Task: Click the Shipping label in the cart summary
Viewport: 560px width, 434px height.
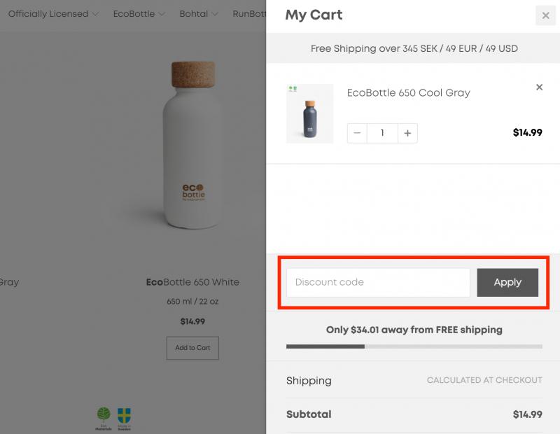Action: pos(309,381)
